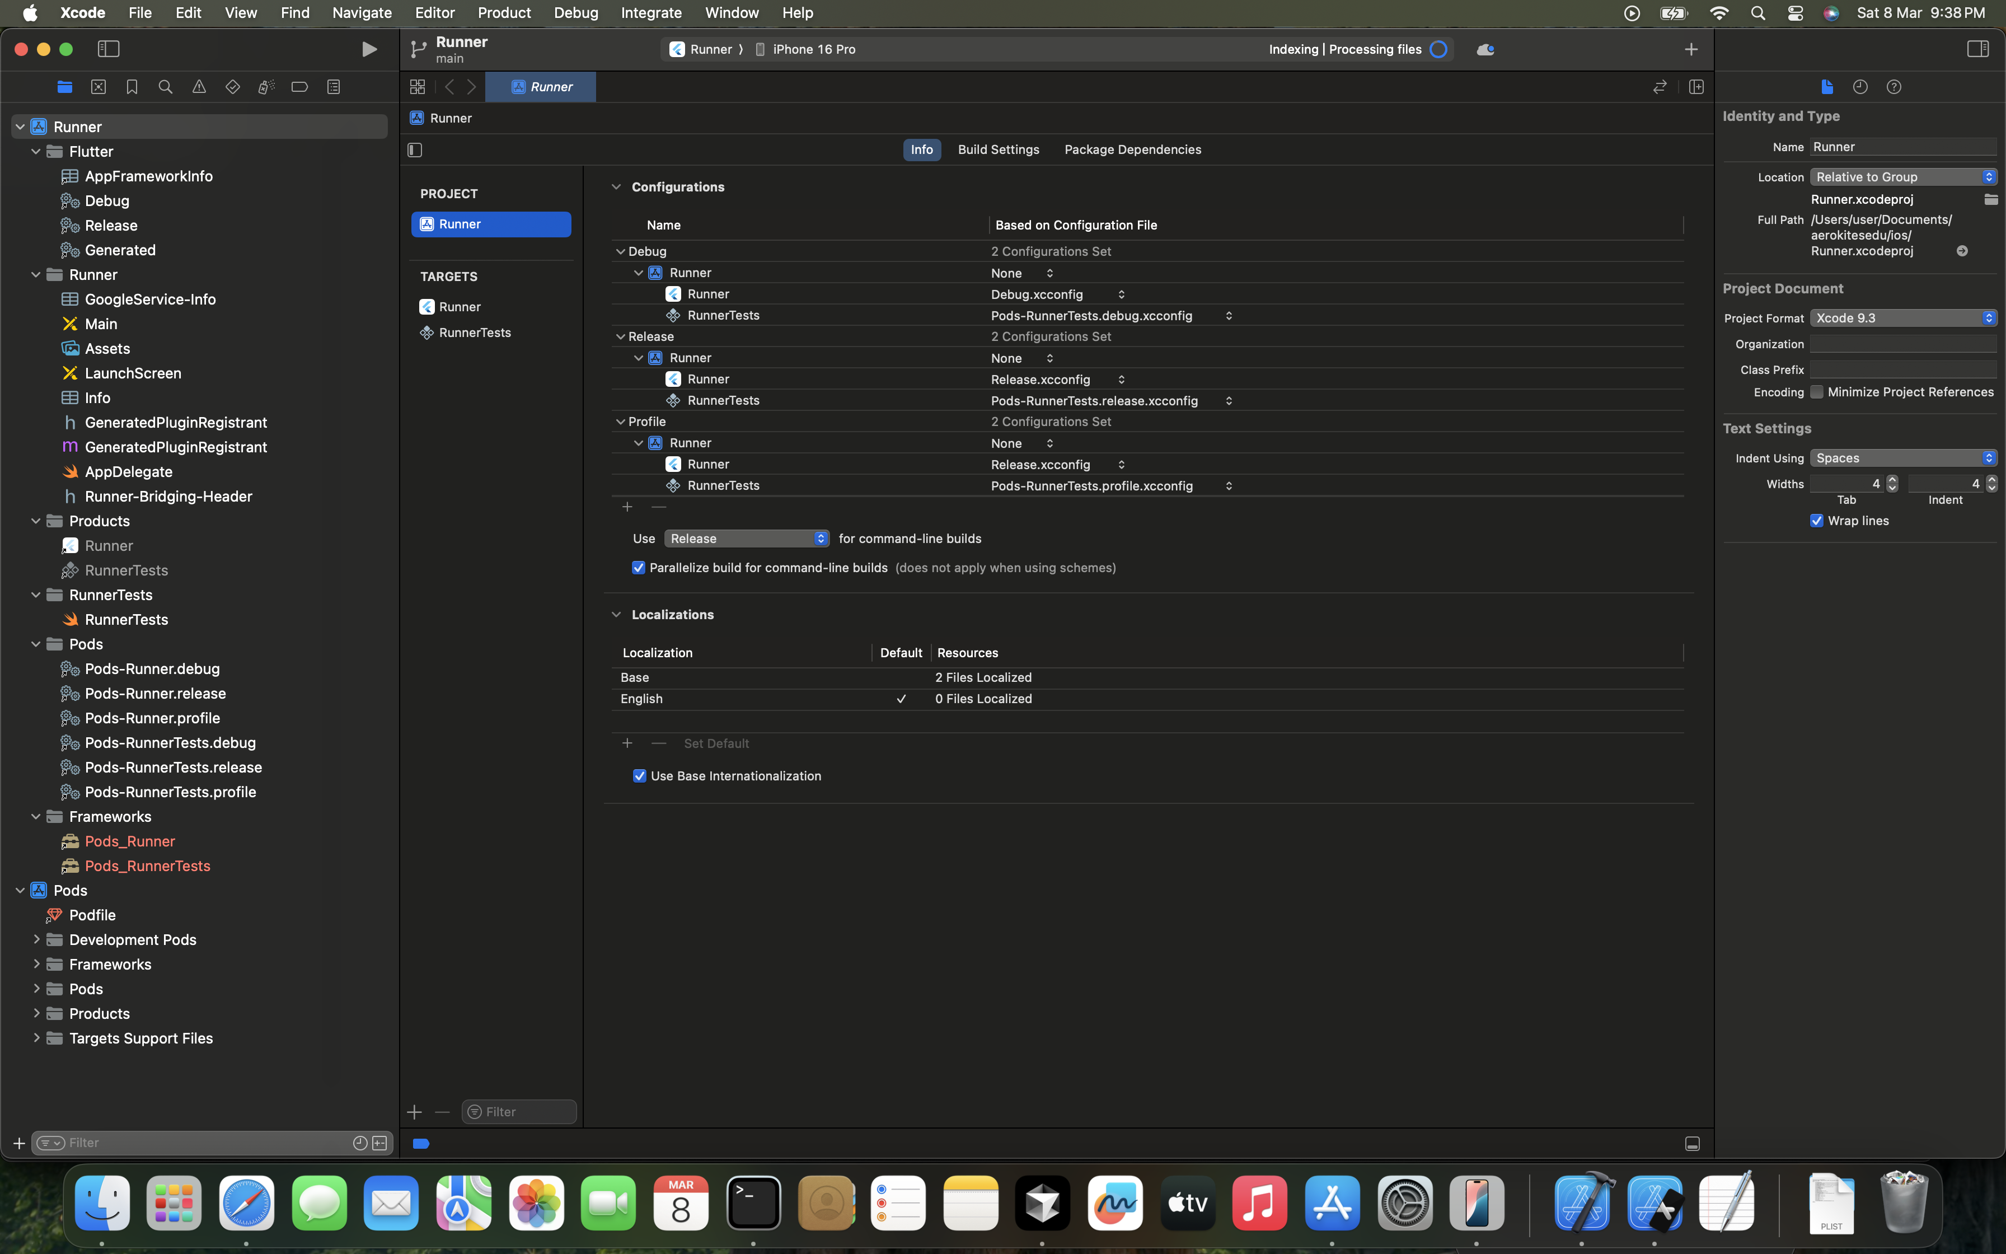Open the Find navigator magnifier
2006x1254 pixels.
pos(166,87)
